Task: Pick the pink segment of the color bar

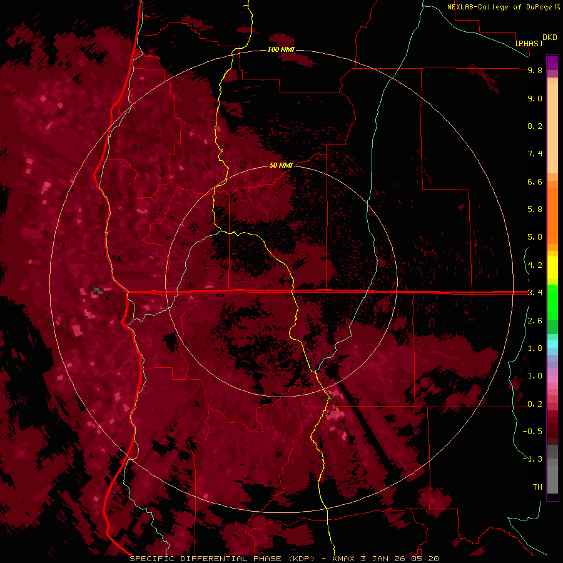Action: click(x=552, y=379)
